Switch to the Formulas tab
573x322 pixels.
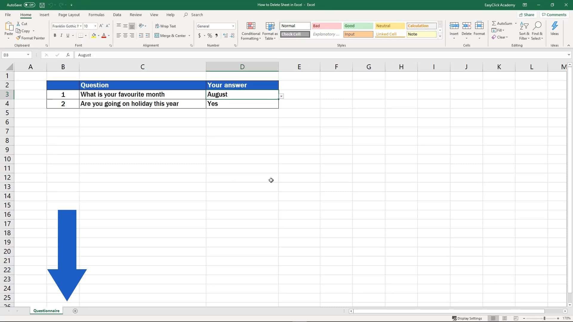pos(96,15)
